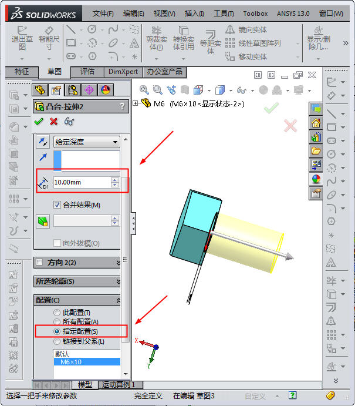
Task: Click the green checkmark to confirm extrude
Action: click(x=39, y=121)
